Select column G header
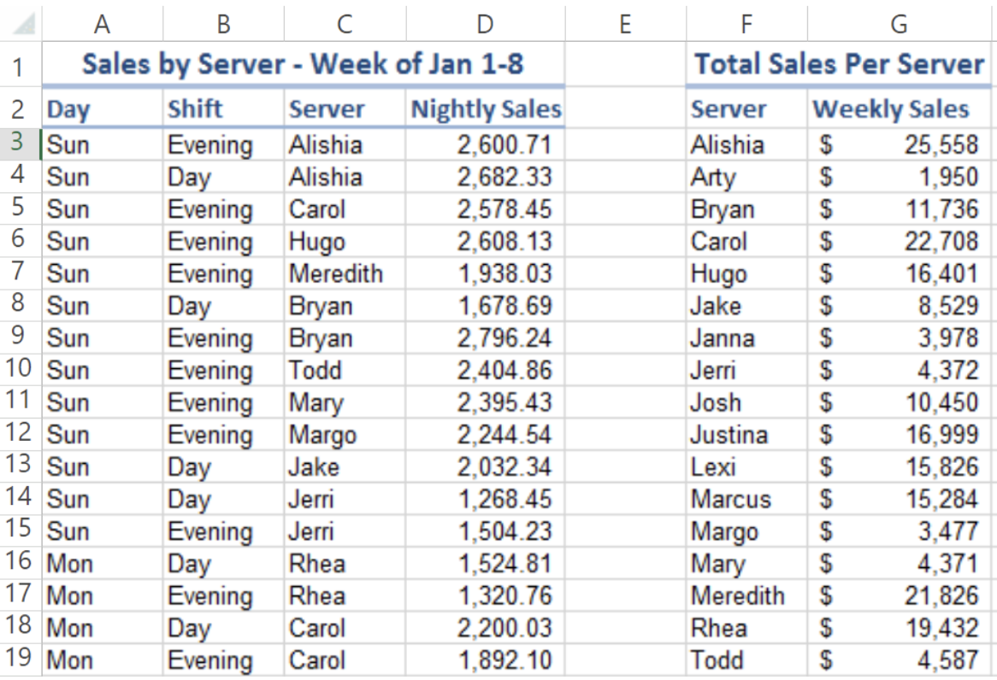This screenshot has width=997, height=680. coord(899,24)
